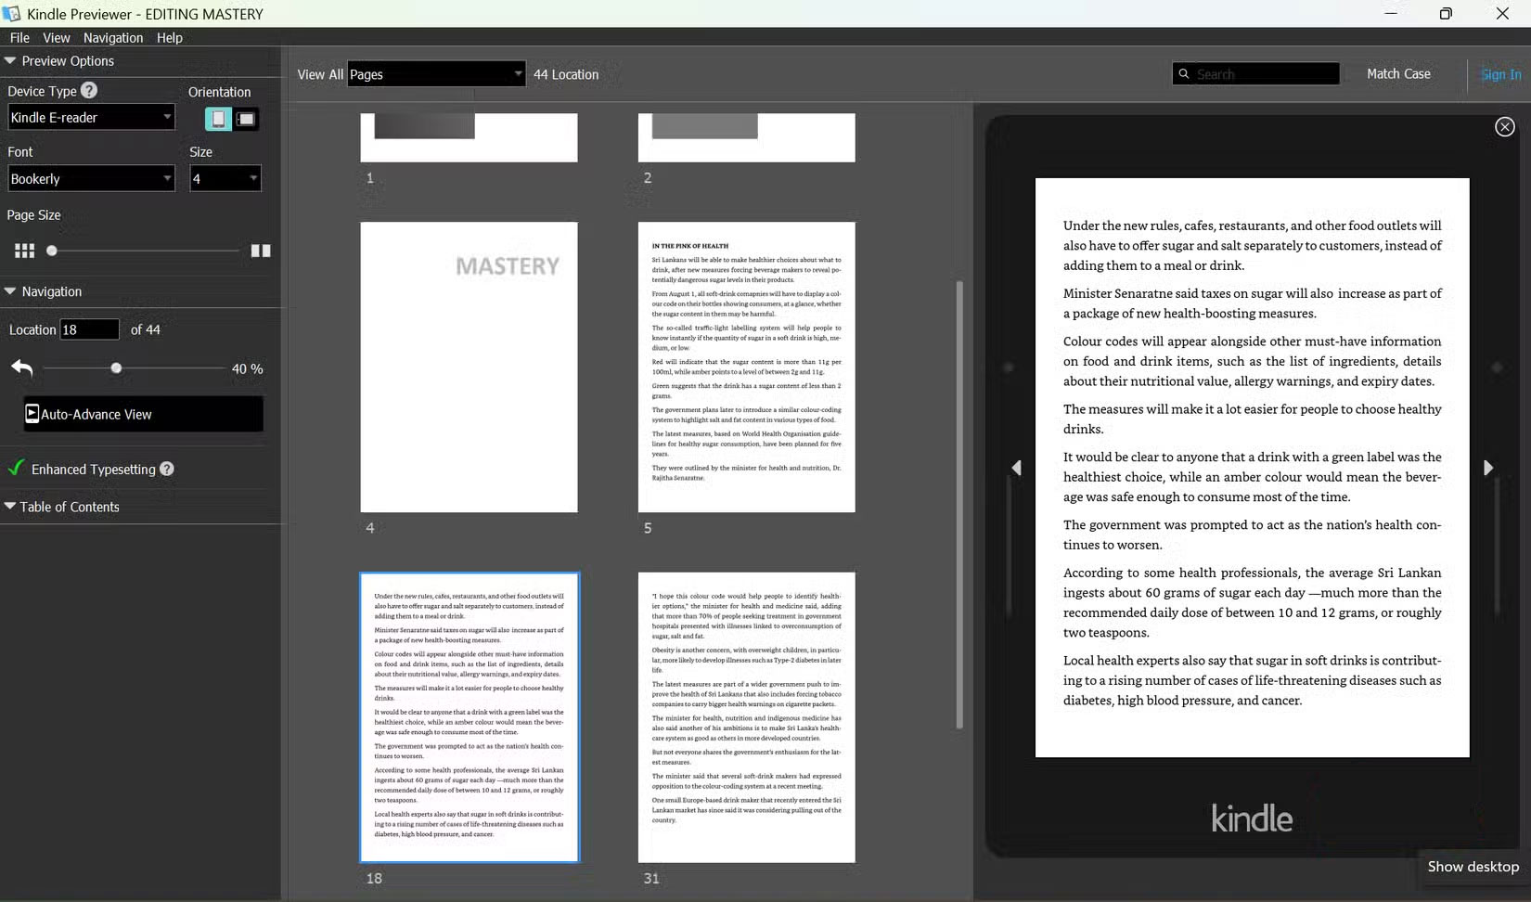1531x902 pixels.
Task: Select the page 31 thumbnail
Action: click(746, 716)
